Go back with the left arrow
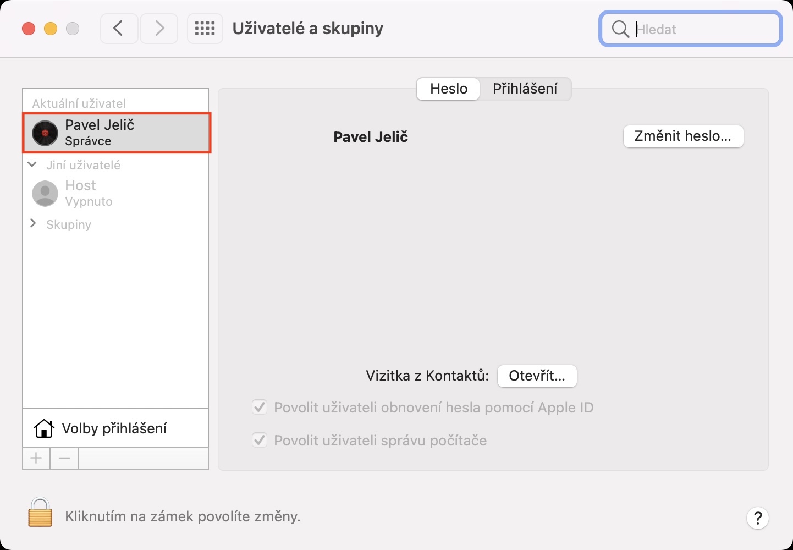The width and height of the screenshot is (793, 550). tap(119, 29)
